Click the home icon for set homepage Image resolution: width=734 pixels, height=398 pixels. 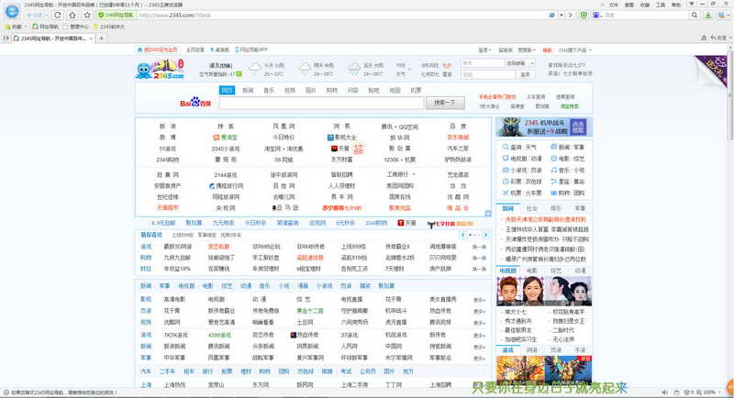pos(139,50)
